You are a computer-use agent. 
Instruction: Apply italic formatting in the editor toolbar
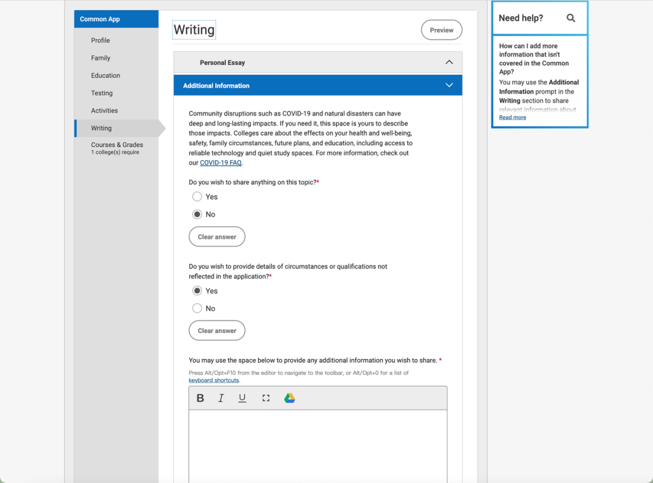(x=221, y=398)
